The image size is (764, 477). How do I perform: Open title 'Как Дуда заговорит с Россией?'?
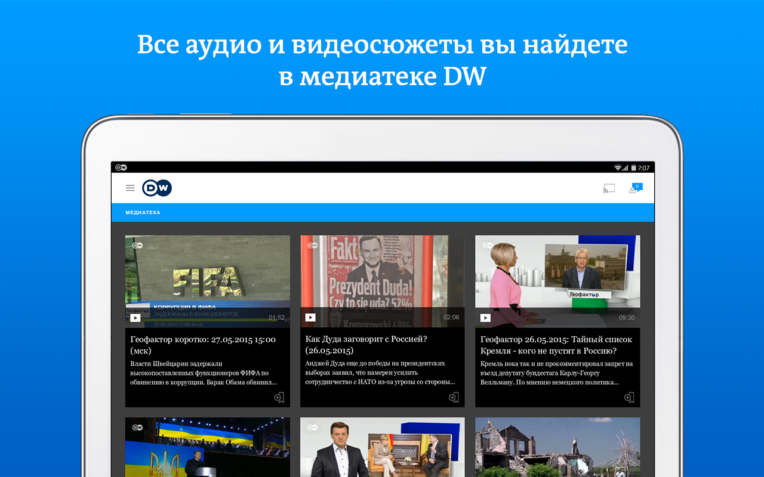366,345
